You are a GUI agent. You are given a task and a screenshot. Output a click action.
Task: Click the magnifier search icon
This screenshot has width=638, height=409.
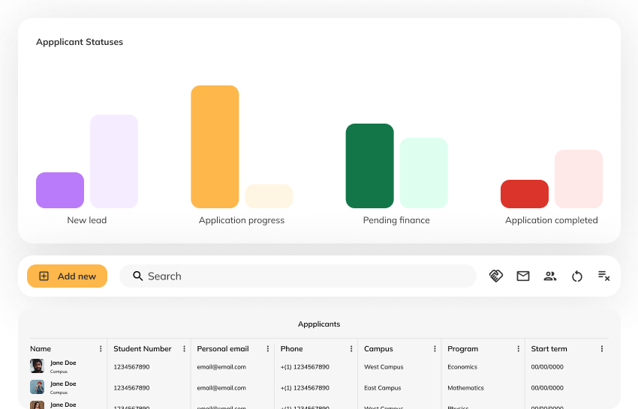point(138,276)
